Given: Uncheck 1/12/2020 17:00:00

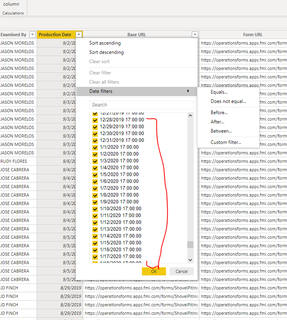Looking at the screenshot, I should [x=95, y=223].
